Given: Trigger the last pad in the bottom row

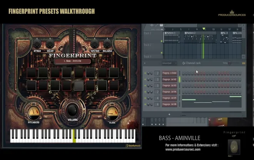Looking at the screenshot, I should [x=114, y=86].
